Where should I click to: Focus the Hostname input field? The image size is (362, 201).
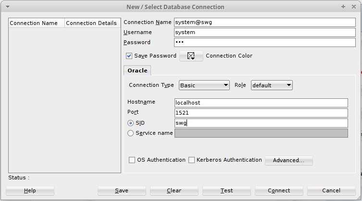[x=261, y=103]
